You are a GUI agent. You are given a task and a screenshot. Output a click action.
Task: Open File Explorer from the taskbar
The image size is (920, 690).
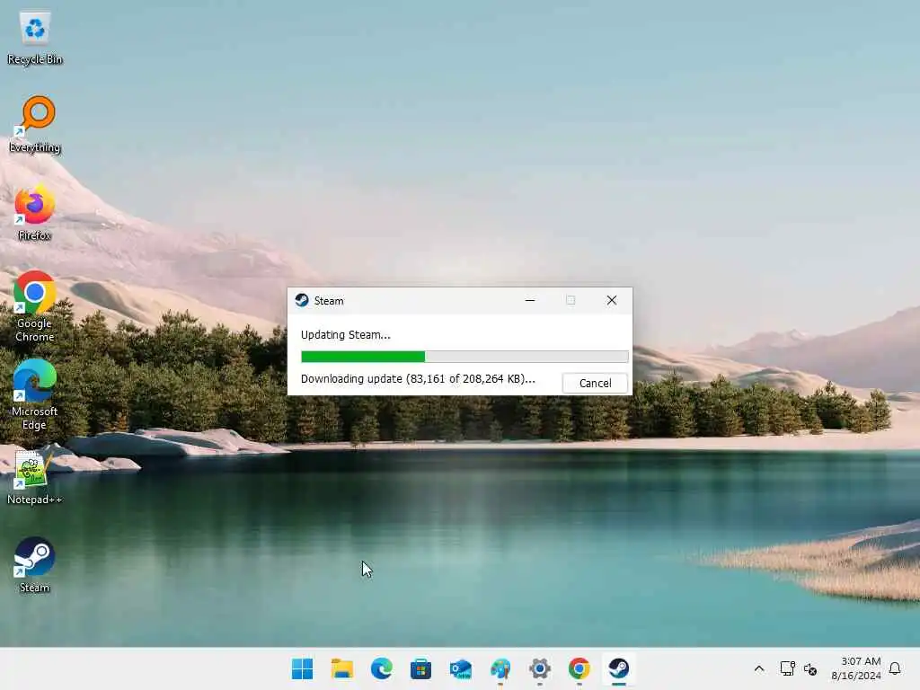point(342,668)
